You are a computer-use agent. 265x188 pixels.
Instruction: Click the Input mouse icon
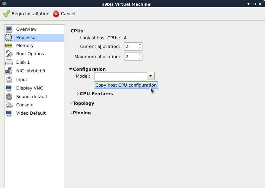pos(9,80)
